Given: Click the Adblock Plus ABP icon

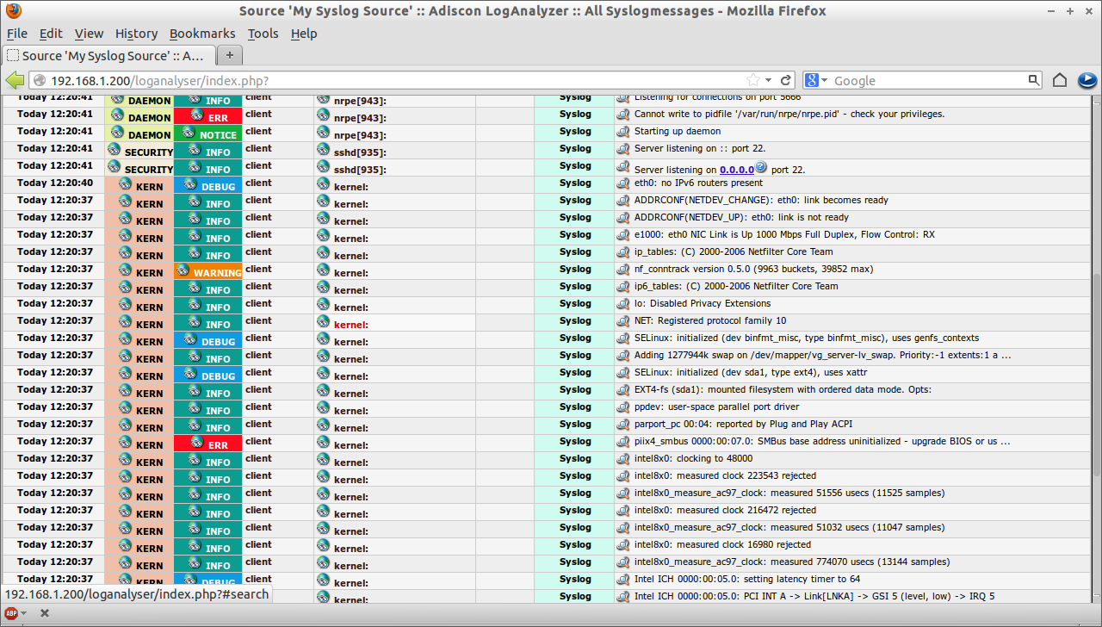Looking at the screenshot, I should [x=11, y=613].
